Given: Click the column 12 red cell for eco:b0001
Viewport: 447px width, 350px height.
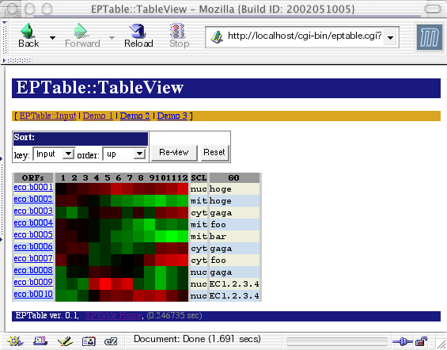Looking at the screenshot, I should (183, 188).
